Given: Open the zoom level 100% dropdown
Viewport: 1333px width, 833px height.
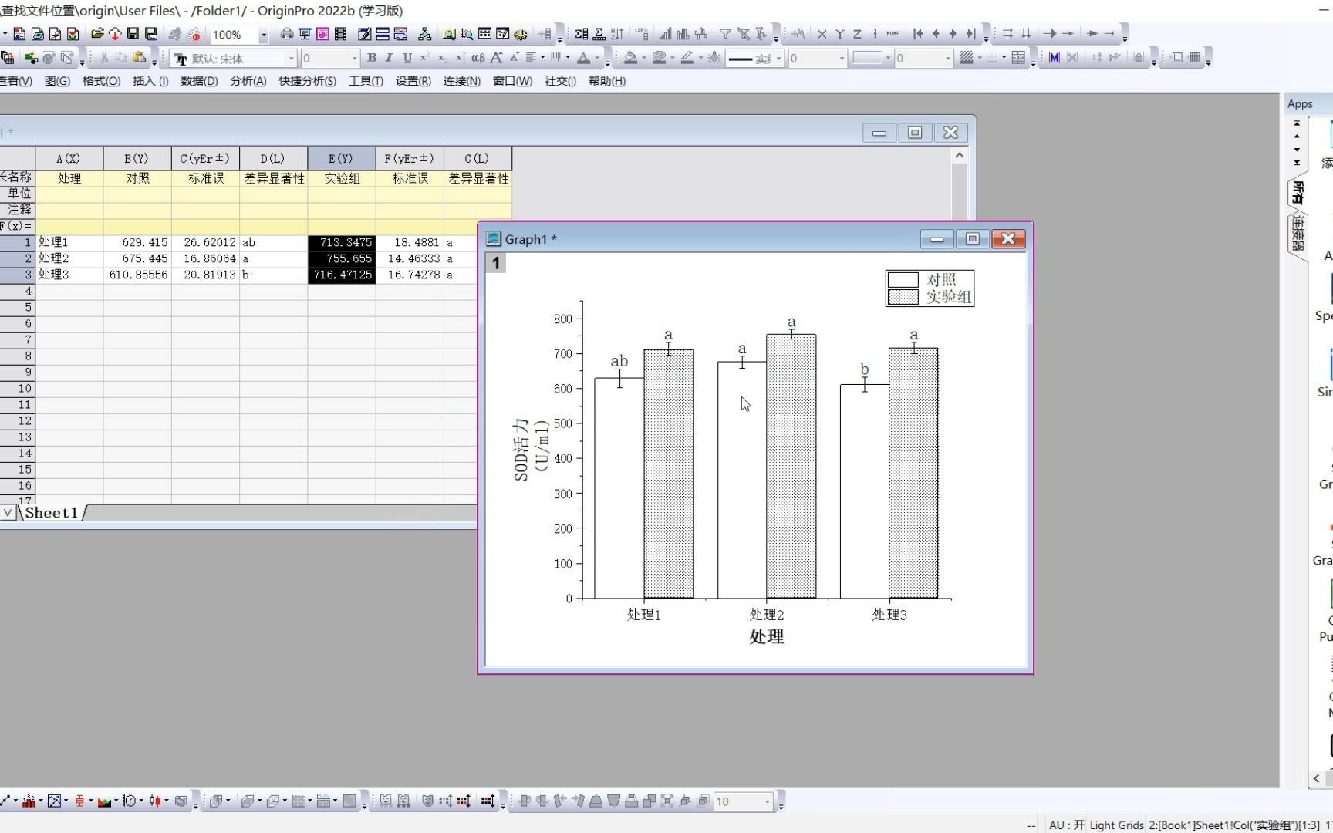Looking at the screenshot, I should point(263,35).
